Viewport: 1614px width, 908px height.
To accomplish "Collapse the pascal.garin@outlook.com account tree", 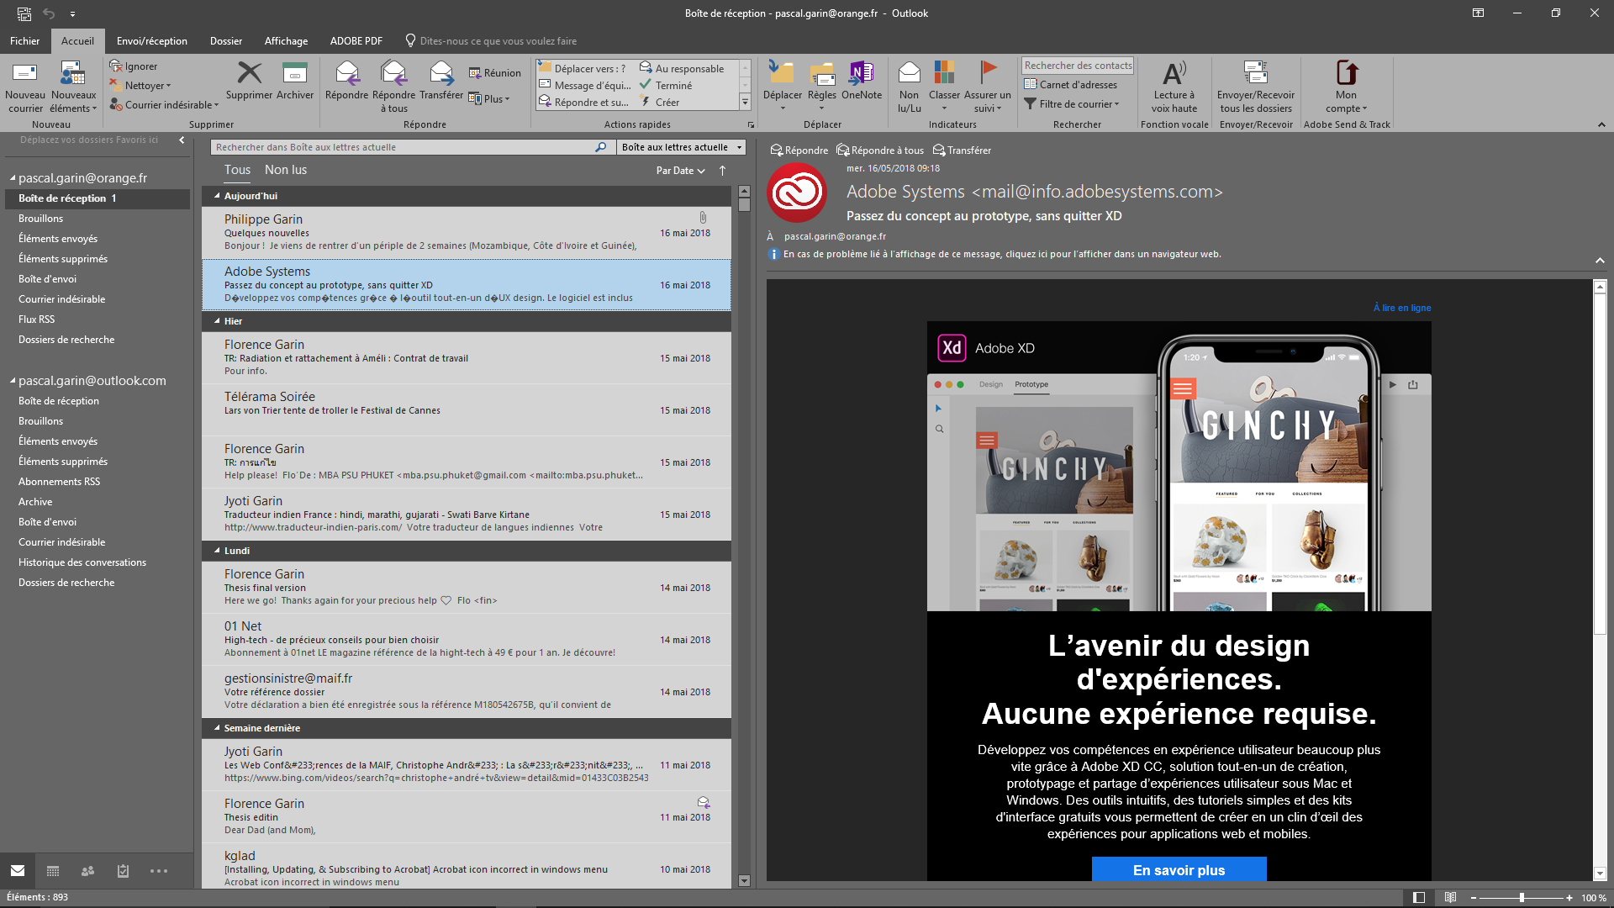I will [13, 381].
